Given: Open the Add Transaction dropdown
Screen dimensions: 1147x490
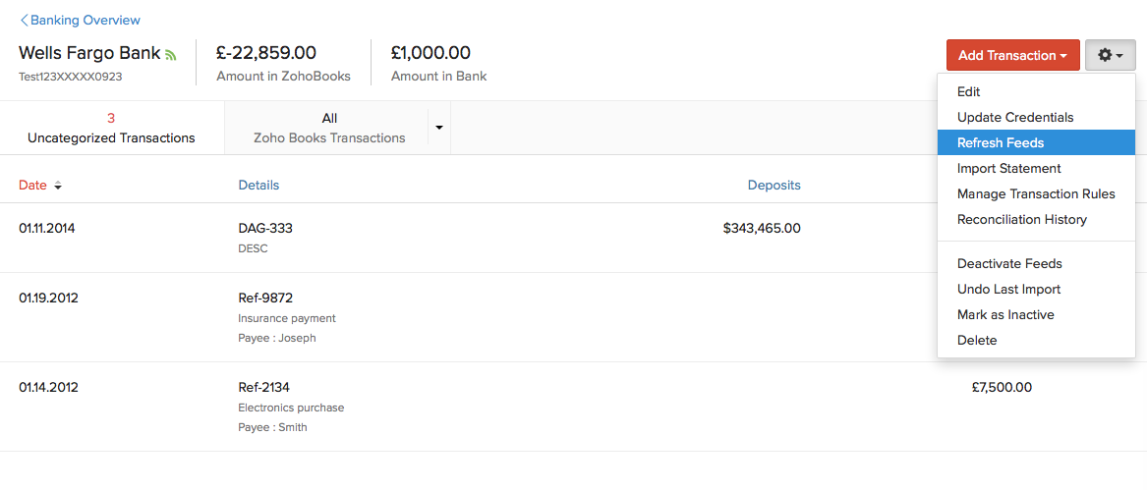Looking at the screenshot, I should (1012, 55).
